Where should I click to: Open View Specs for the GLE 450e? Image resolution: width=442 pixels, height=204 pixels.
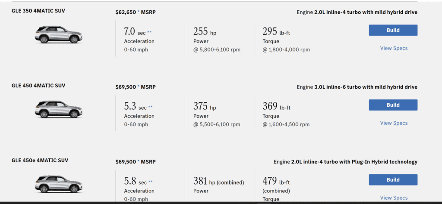(394, 198)
